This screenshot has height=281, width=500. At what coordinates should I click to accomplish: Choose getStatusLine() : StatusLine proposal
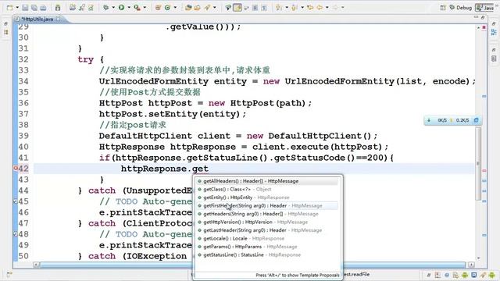267,255
